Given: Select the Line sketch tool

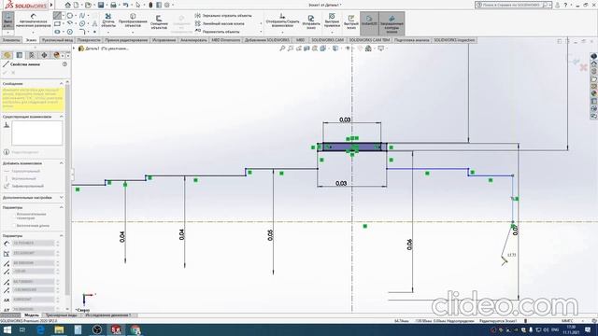Looking at the screenshot, I should coord(57,16).
